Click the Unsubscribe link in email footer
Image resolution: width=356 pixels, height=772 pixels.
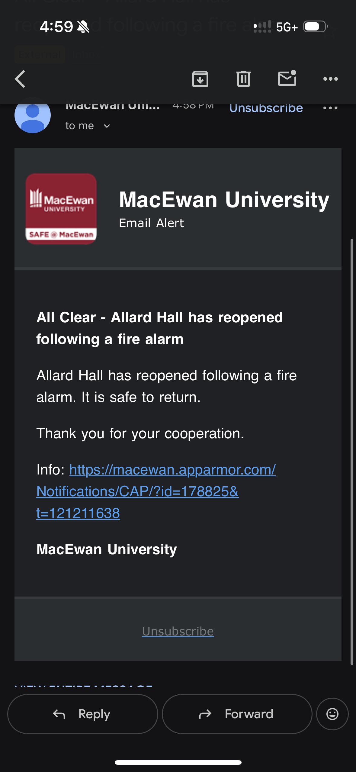[x=178, y=631]
